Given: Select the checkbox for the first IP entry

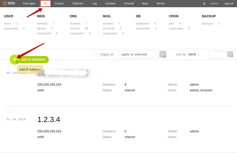Looking at the screenshot, I should (x=8, y=65).
